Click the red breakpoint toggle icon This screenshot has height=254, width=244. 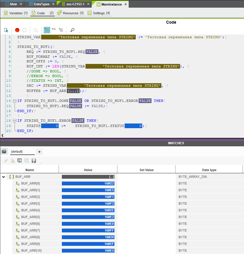[x=17, y=30]
